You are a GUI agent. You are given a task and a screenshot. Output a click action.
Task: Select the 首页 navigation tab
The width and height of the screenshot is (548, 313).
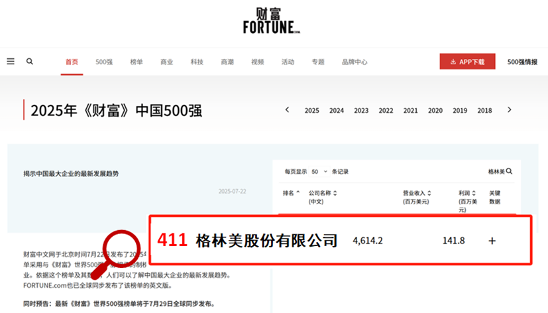click(x=72, y=62)
